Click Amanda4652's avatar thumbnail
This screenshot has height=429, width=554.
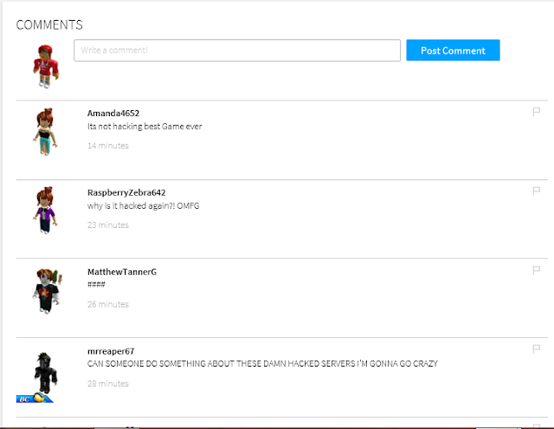(x=46, y=132)
